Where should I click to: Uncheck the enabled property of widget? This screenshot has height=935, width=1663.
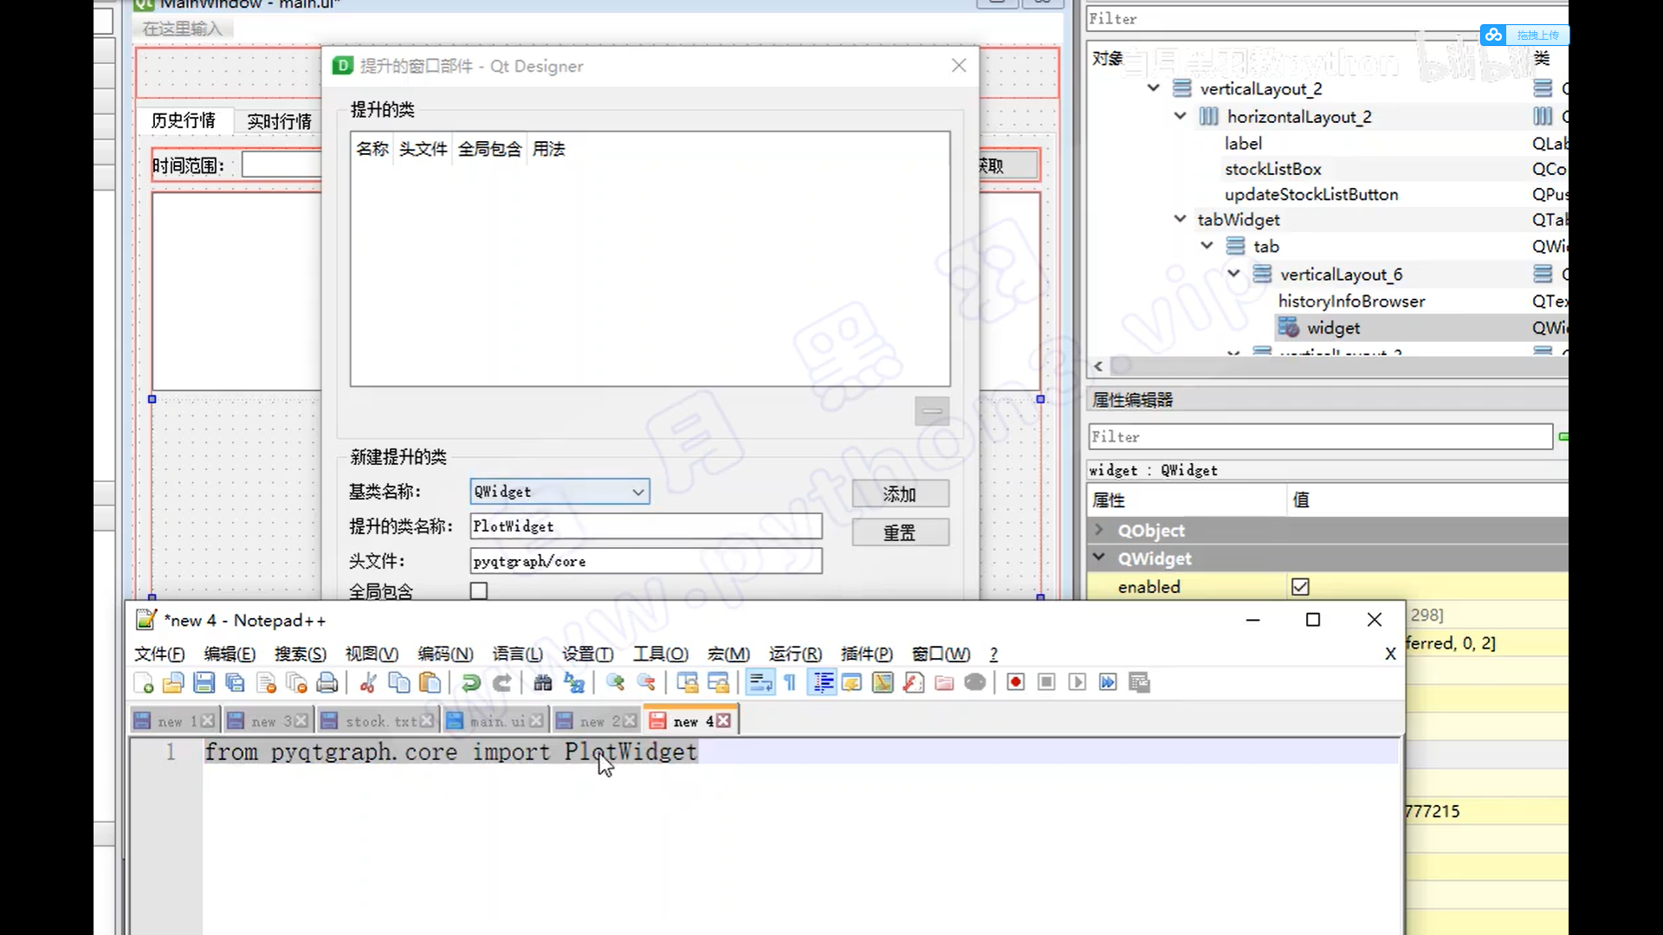tap(1300, 586)
